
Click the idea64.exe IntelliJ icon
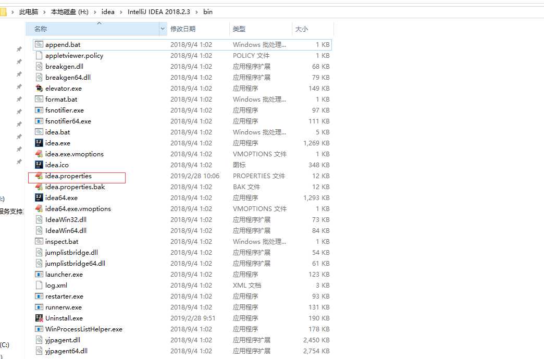(x=39, y=197)
